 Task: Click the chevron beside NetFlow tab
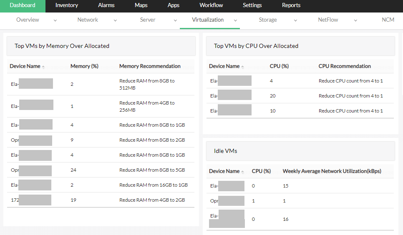[x=356, y=20]
